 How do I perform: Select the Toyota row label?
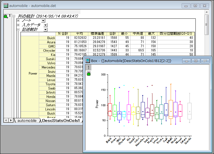47,84
